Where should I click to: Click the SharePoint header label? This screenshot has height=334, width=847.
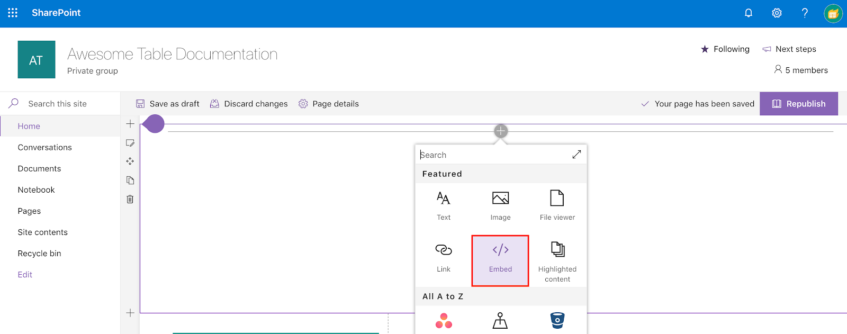56,13
